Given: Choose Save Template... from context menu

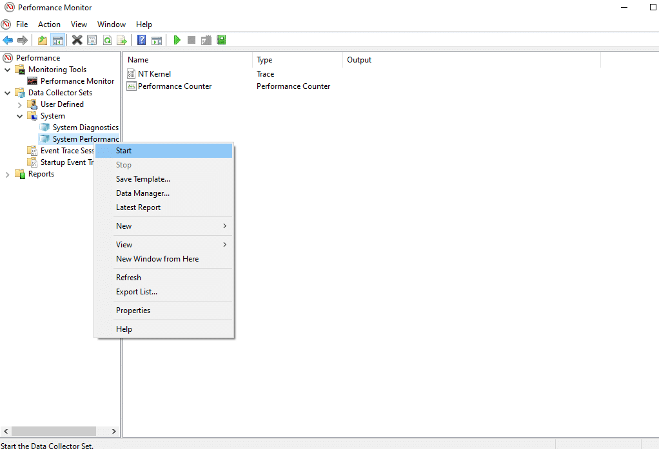Looking at the screenshot, I should click(x=164, y=179).
